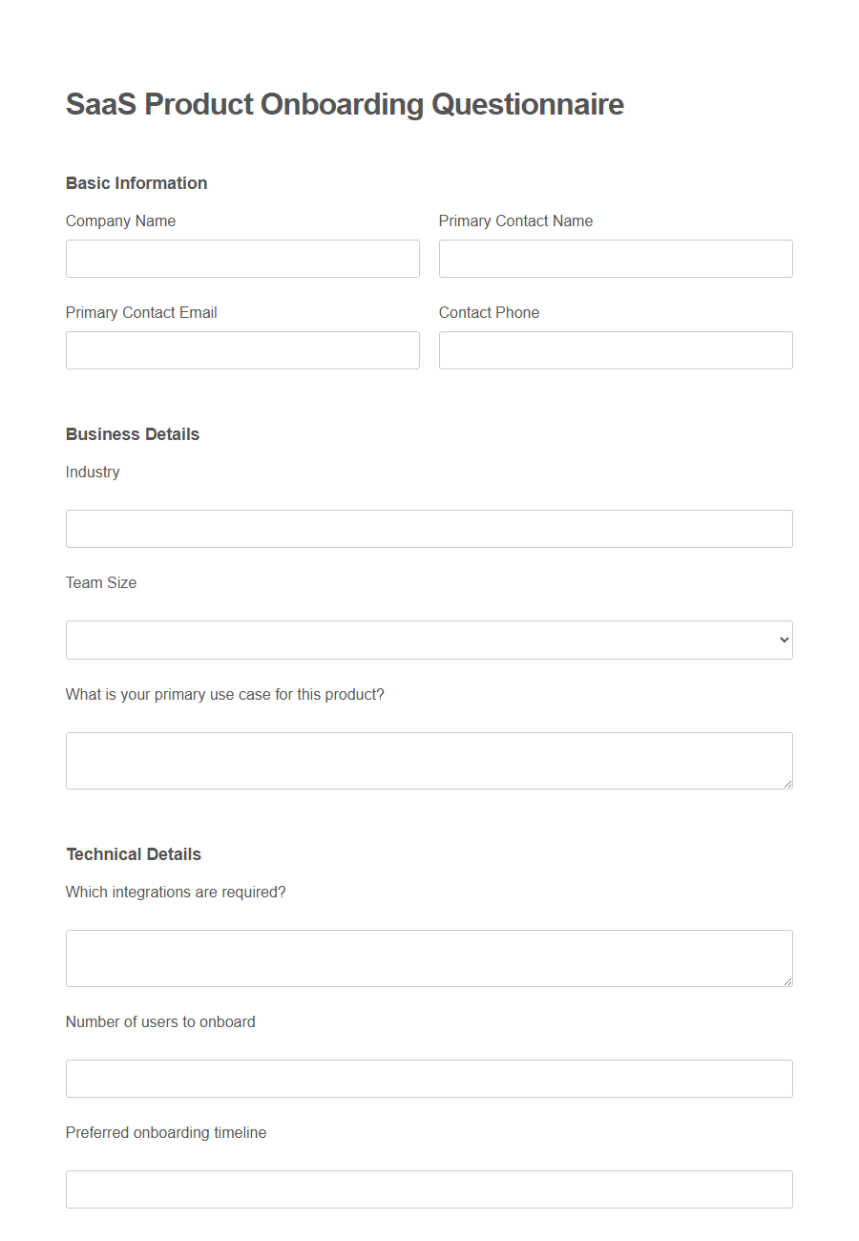Click the Industry text field
This screenshot has height=1241, width=859.
click(429, 528)
